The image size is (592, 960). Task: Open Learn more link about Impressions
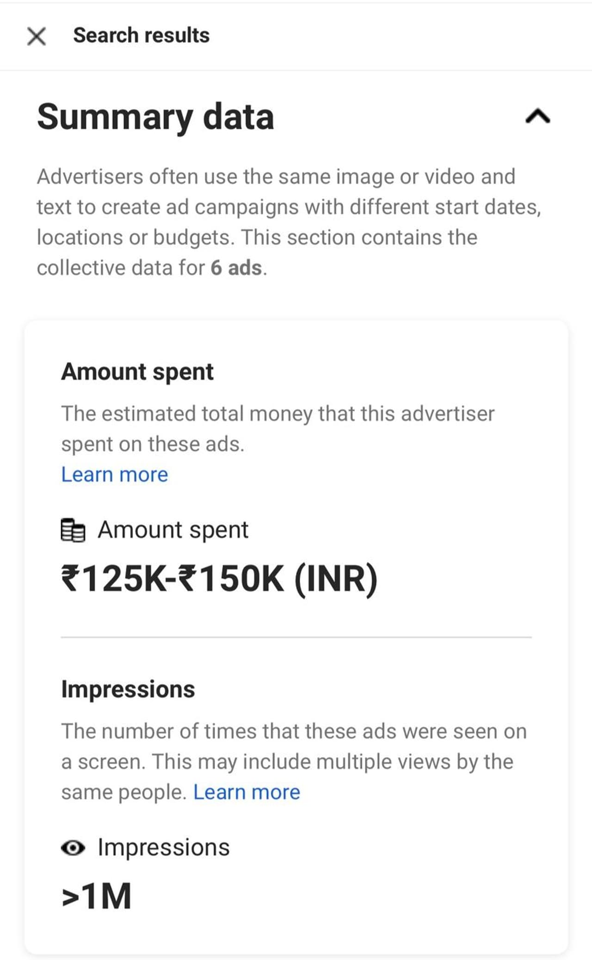(x=247, y=792)
